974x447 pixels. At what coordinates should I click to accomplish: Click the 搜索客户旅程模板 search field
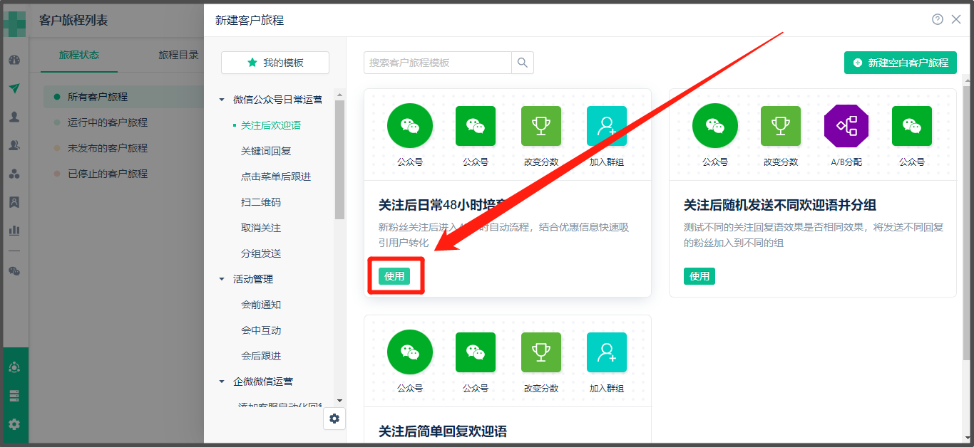tap(437, 63)
